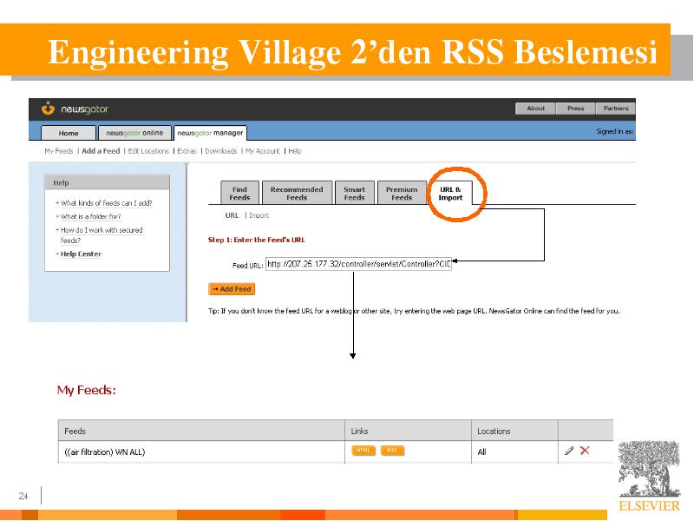The height and width of the screenshot is (521, 694).
Task: Click 'Step 1: Enter the Feed's URL' heading
Action: (x=257, y=240)
